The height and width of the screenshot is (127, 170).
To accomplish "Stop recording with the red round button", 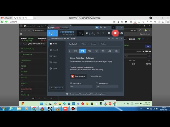I will click(x=115, y=33).
